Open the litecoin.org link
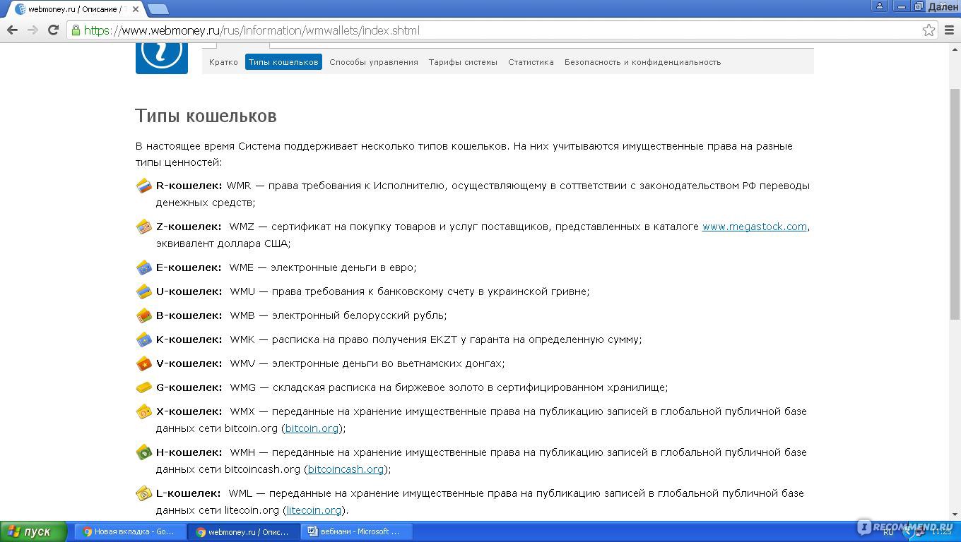961x542 pixels. (314, 510)
